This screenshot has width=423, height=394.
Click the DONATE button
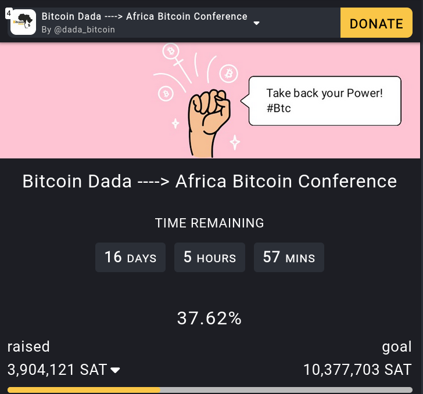[377, 23]
